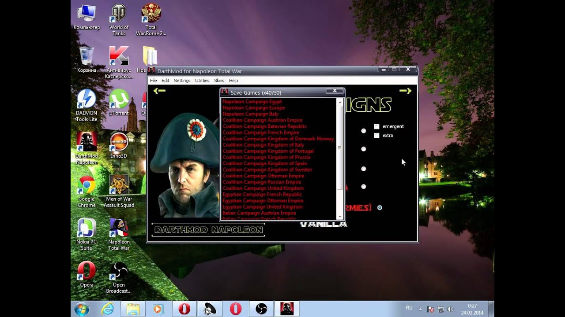Select Coalition Campaign Austrian Empire

[x=262, y=120]
